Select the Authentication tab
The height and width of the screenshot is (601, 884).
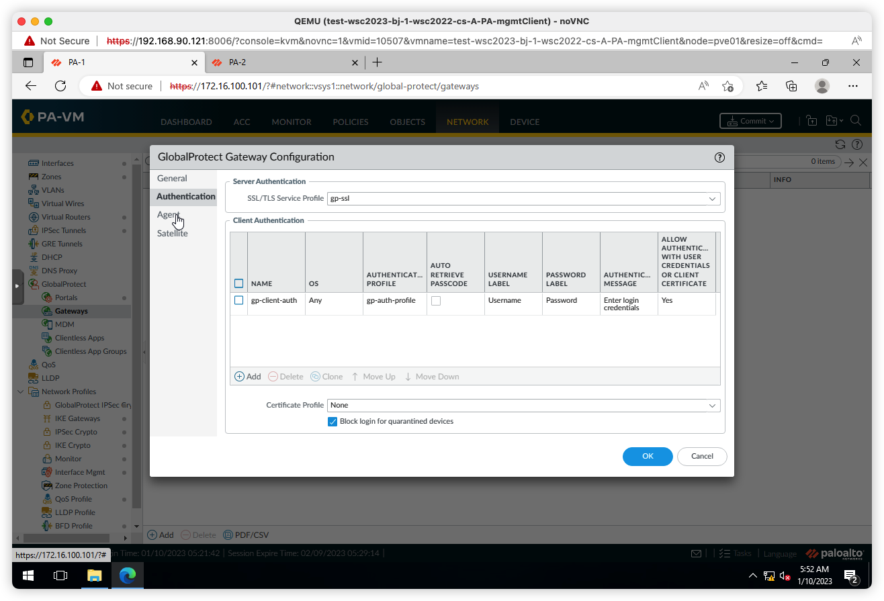click(x=186, y=196)
